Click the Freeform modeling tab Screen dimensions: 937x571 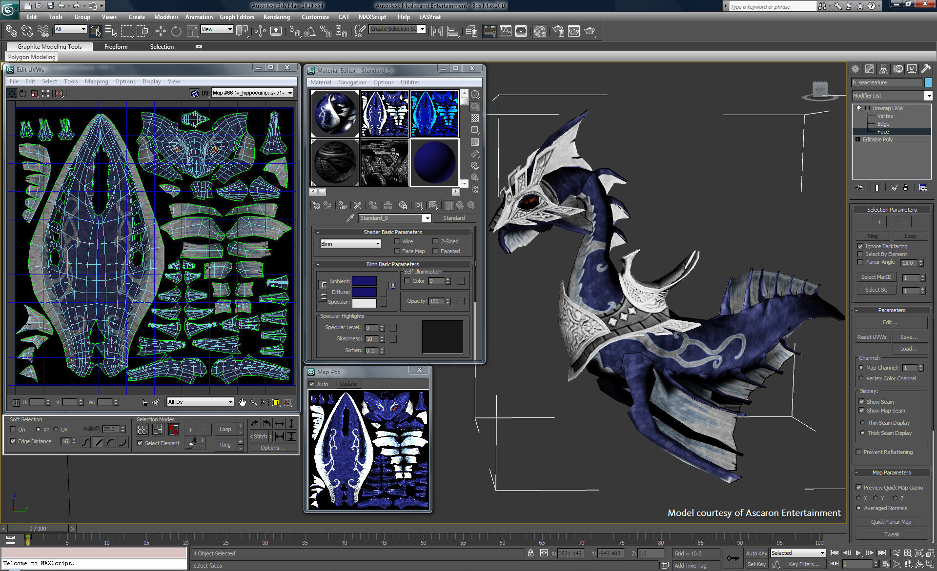pyautogui.click(x=115, y=46)
